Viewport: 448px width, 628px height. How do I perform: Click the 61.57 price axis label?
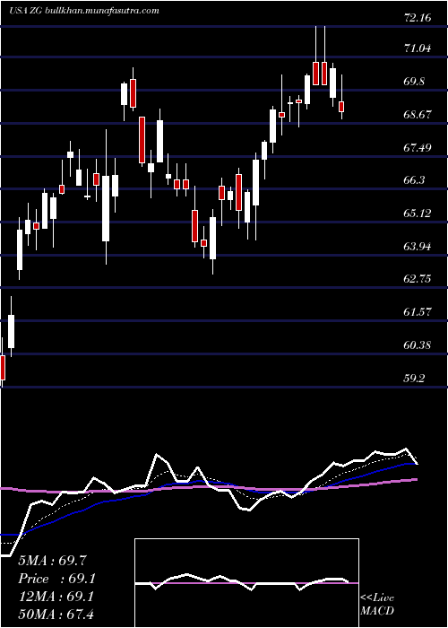[x=418, y=311]
